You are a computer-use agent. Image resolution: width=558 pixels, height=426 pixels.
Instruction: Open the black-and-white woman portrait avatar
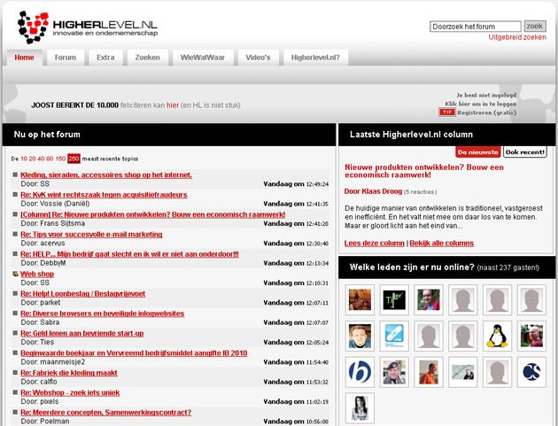tap(360, 407)
